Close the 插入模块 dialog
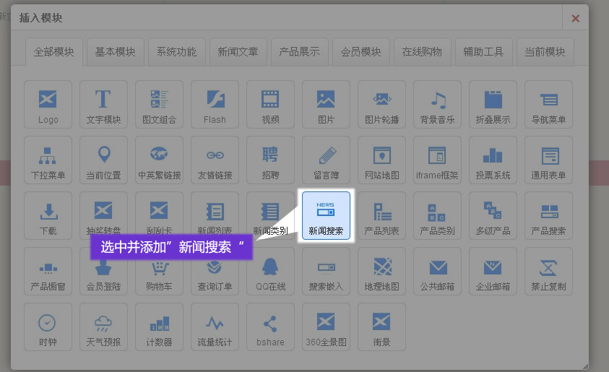Viewport: 609px width, 372px height. (575, 18)
